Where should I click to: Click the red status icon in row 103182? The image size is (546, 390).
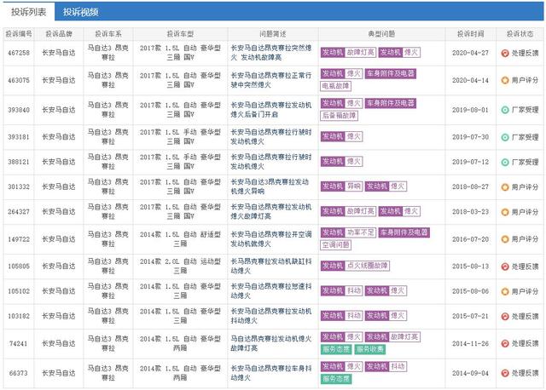(x=505, y=316)
